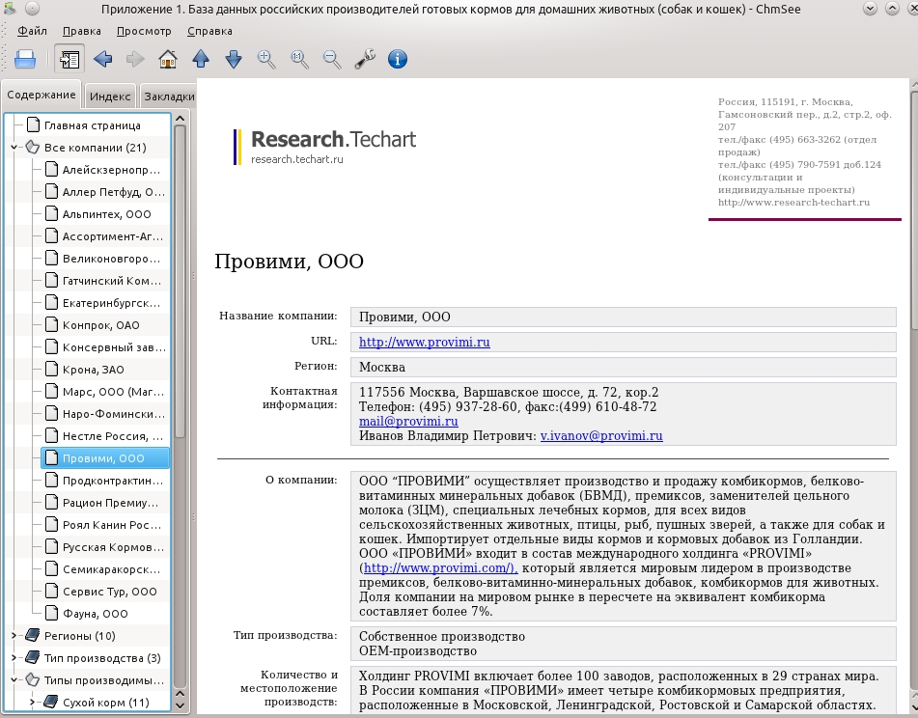
Task: Open Крона, ЗАО page
Action: [93, 370]
